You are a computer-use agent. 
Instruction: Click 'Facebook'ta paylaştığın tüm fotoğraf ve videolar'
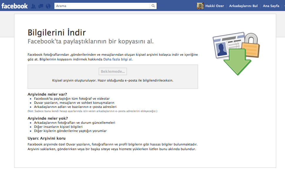(72, 99)
